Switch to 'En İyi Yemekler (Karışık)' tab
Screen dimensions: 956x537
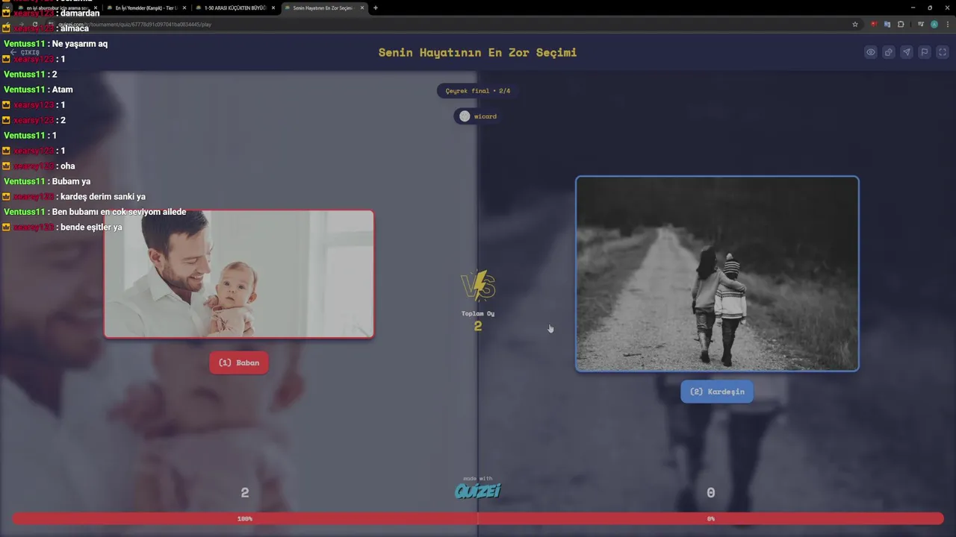click(x=146, y=7)
